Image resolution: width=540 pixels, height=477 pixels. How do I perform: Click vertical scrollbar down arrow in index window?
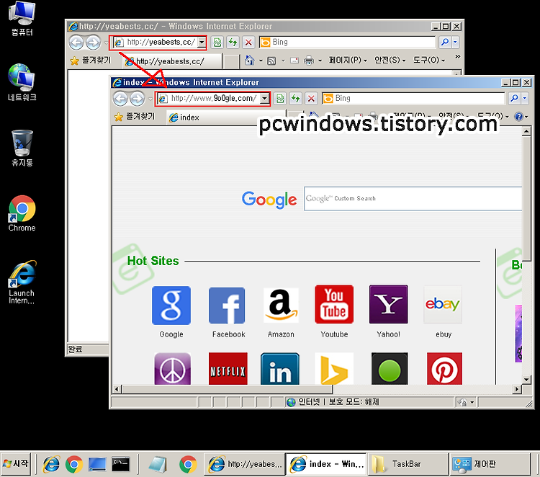click(x=526, y=380)
